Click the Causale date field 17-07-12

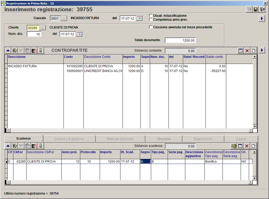[128, 18]
